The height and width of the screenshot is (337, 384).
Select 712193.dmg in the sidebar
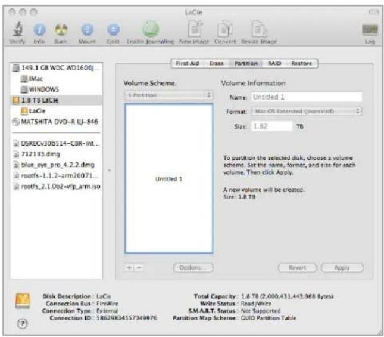57,154
